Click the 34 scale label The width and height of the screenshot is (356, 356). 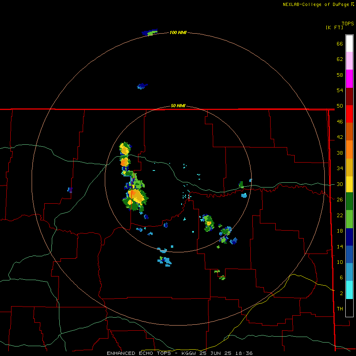point(340,169)
